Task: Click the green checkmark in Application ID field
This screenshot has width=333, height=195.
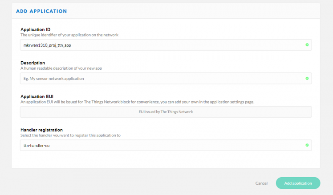Action: click(x=307, y=45)
